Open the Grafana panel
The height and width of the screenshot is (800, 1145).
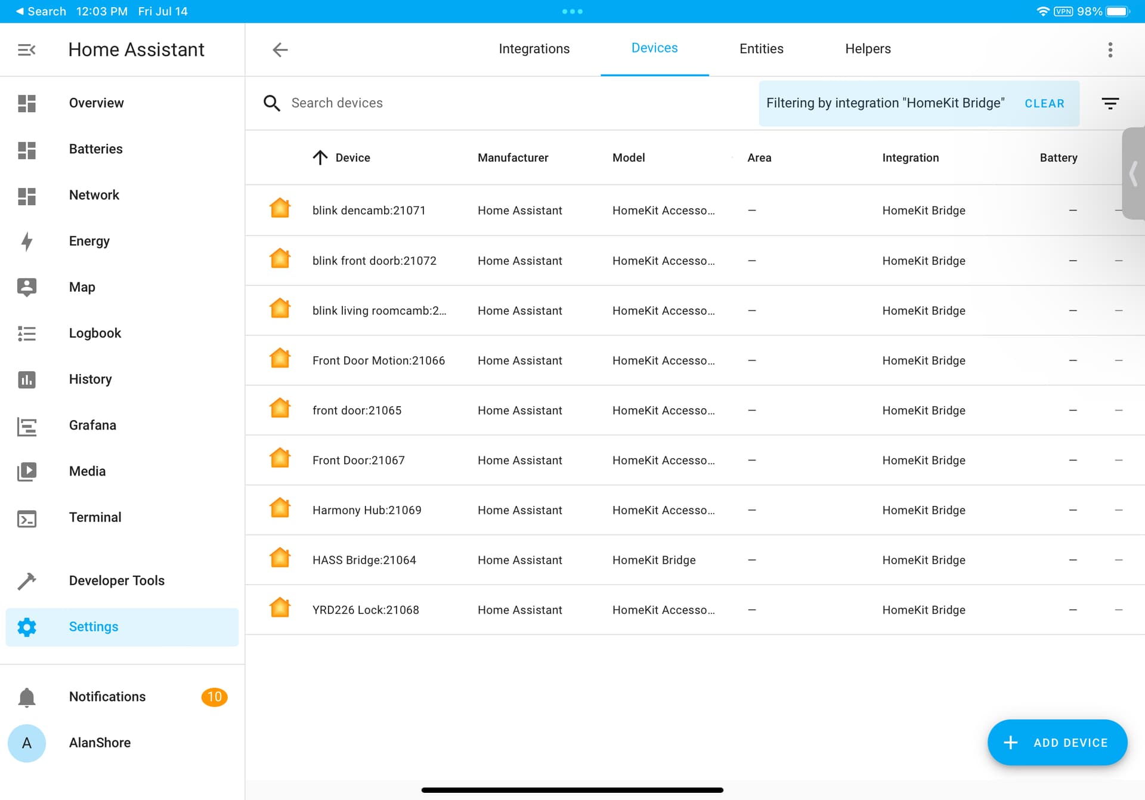[92, 425]
